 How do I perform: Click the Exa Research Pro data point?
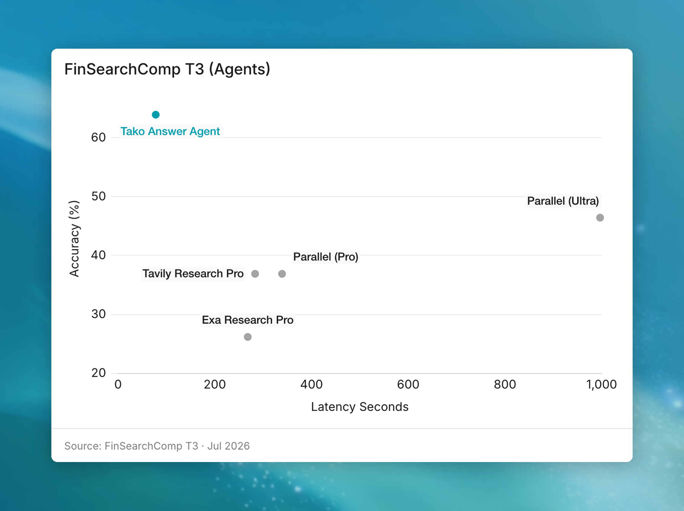247,337
